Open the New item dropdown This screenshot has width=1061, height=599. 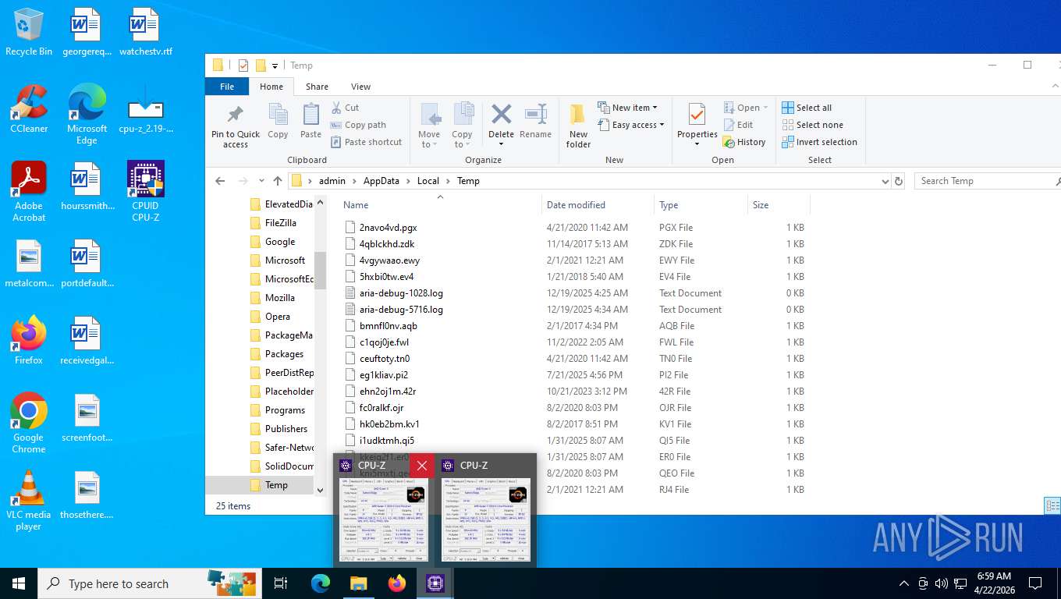(628, 108)
